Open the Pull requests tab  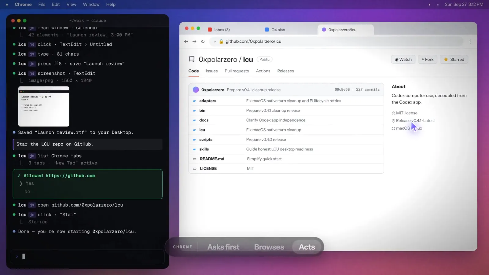coord(237,71)
